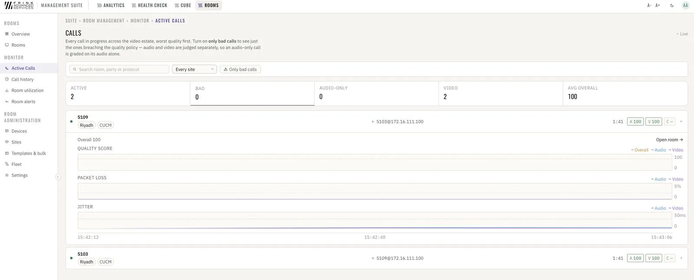Expand the 5103 call row chevron

[x=681, y=258]
